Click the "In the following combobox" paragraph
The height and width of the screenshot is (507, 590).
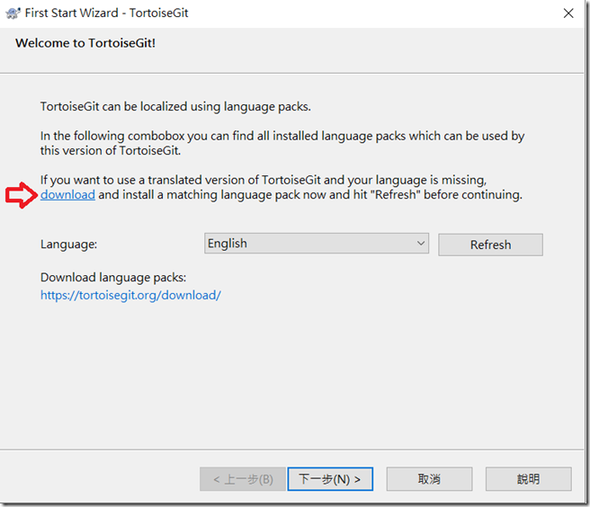(x=282, y=143)
